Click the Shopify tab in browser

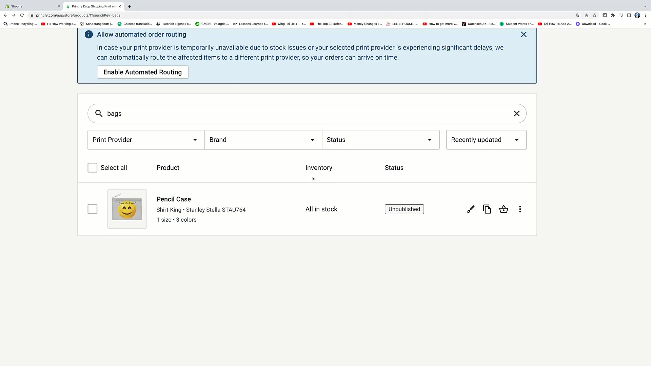coord(29,6)
